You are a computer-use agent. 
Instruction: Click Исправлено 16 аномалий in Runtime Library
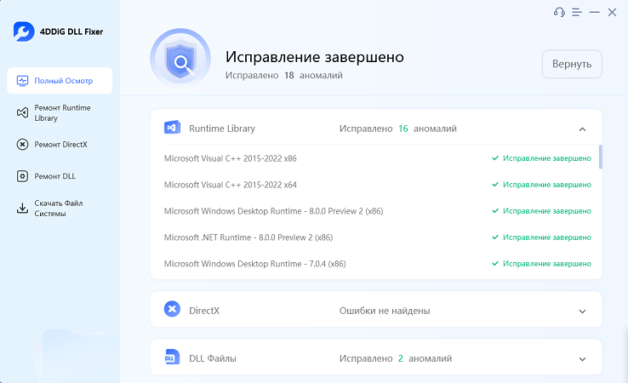398,129
